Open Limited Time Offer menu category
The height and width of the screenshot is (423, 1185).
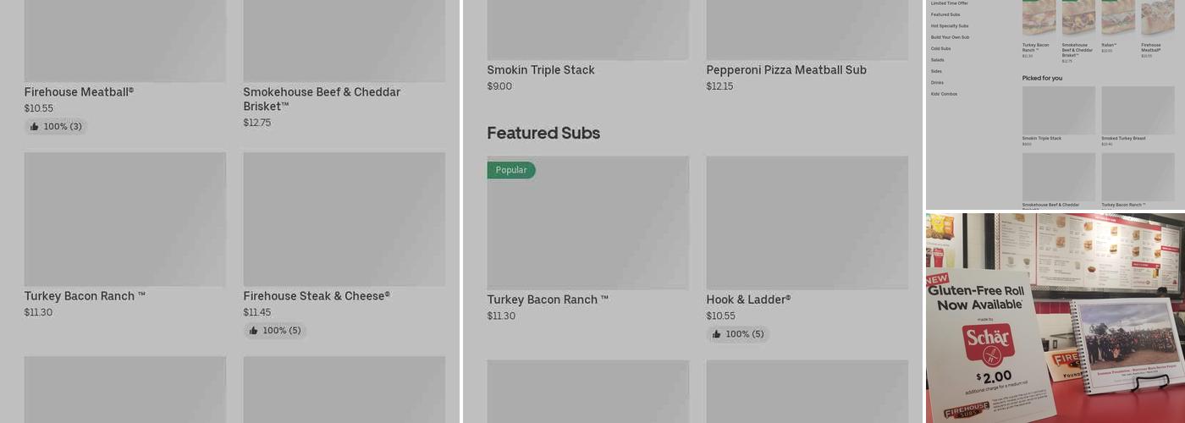click(949, 3)
